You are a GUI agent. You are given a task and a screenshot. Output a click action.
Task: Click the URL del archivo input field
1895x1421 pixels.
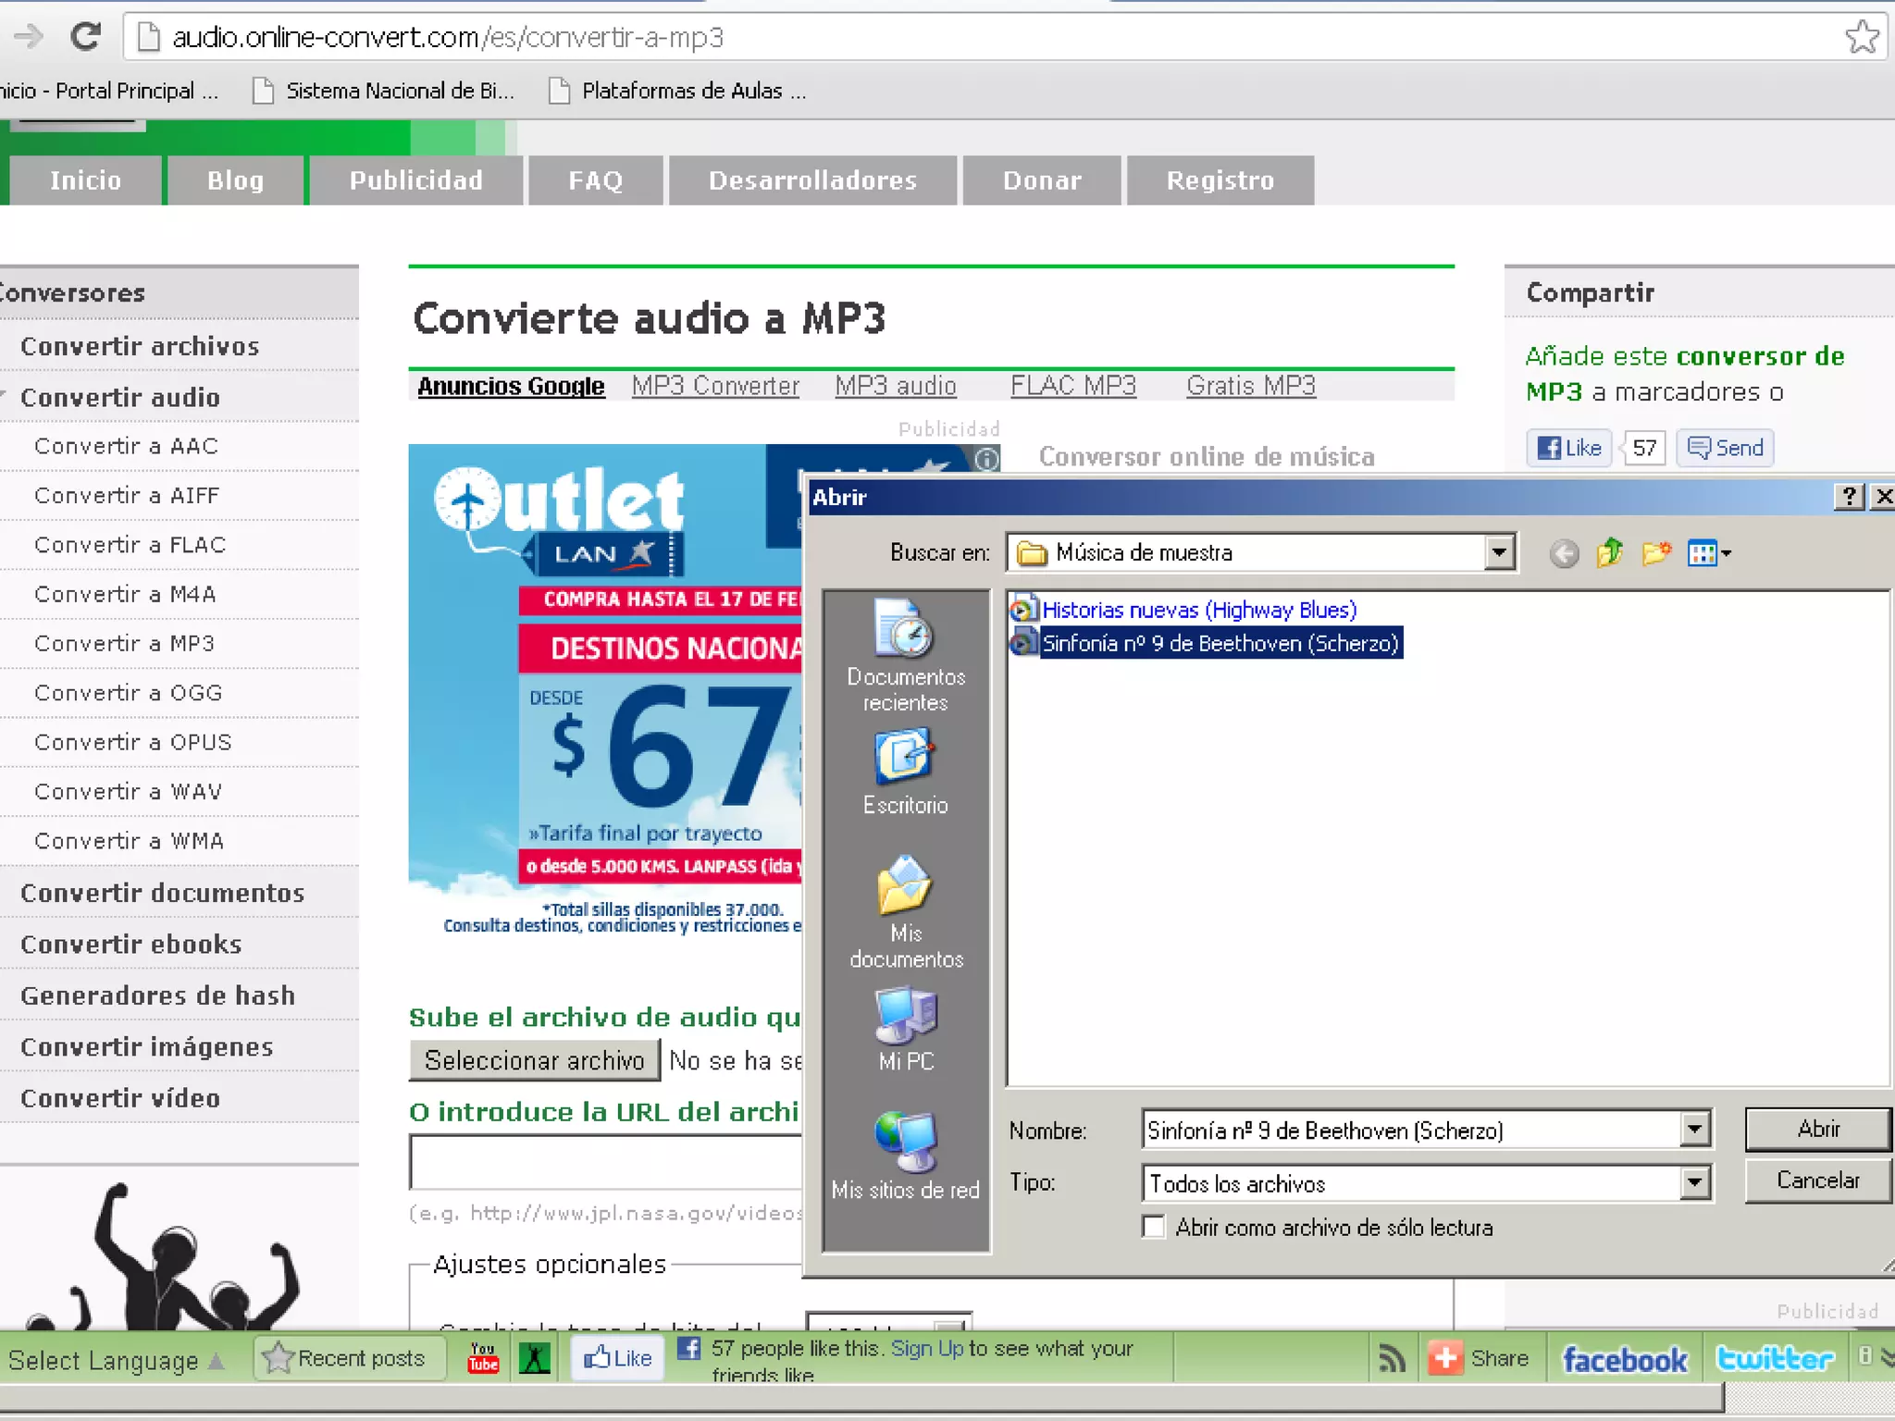coord(605,1160)
